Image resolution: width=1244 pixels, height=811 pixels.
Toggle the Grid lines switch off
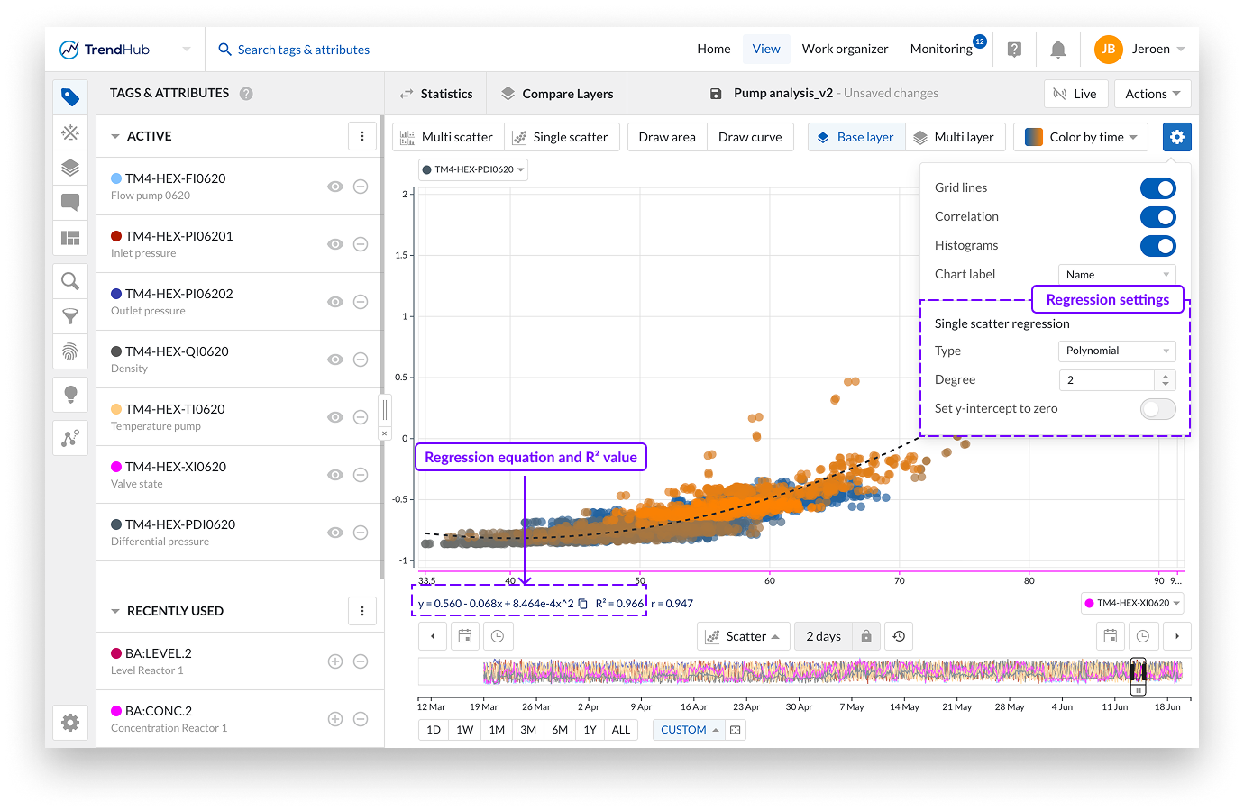(1157, 187)
